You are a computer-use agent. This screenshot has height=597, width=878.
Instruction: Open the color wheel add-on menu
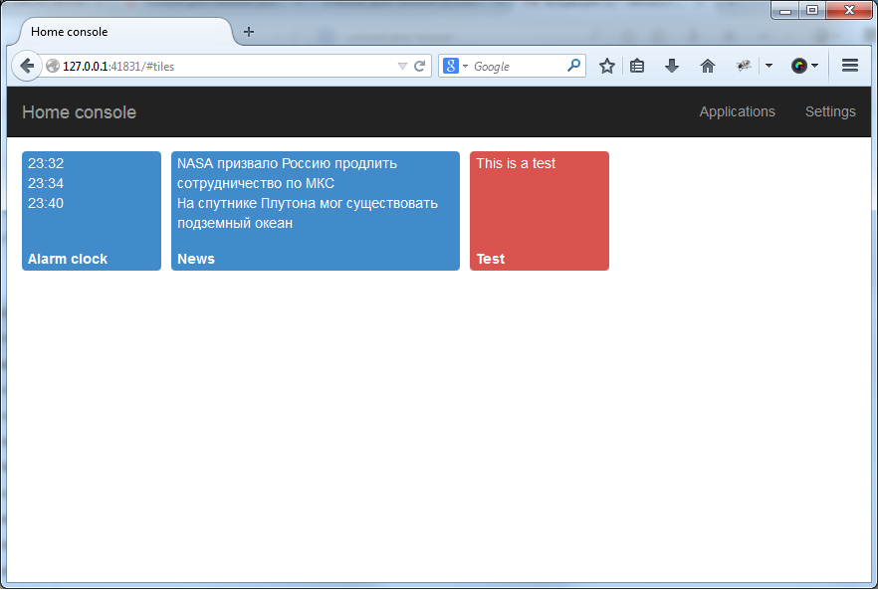pos(804,66)
